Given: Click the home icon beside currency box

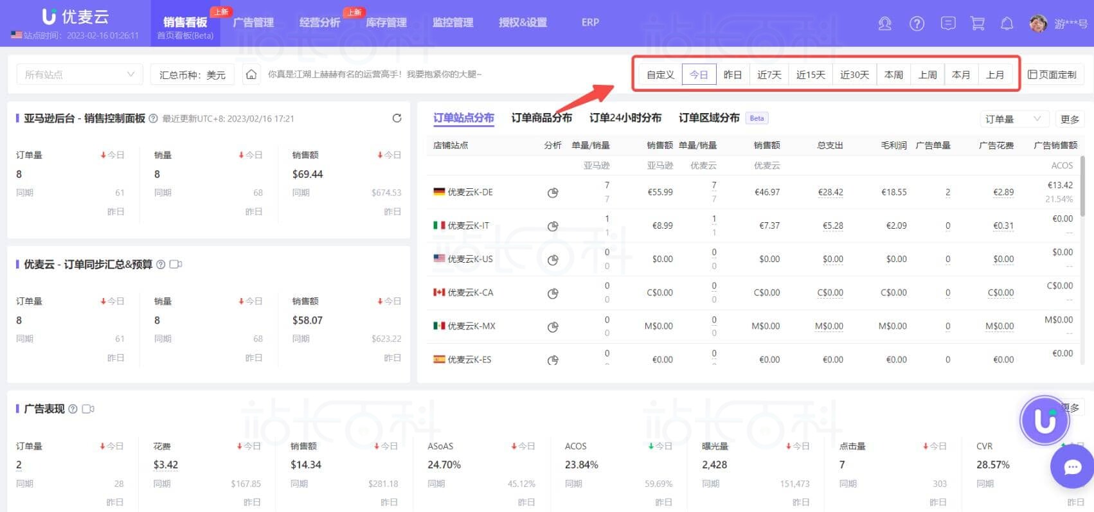Looking at the screenshot, I should (251, 75).
